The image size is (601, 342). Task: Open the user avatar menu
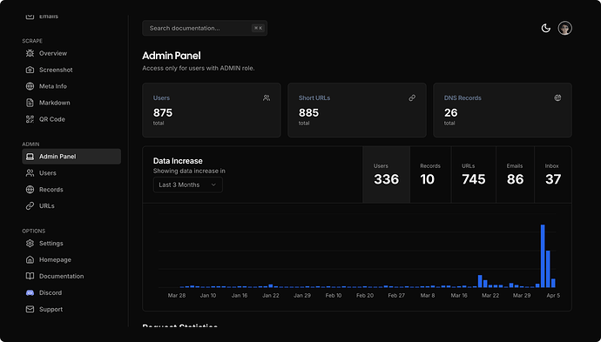pos(565,28)
